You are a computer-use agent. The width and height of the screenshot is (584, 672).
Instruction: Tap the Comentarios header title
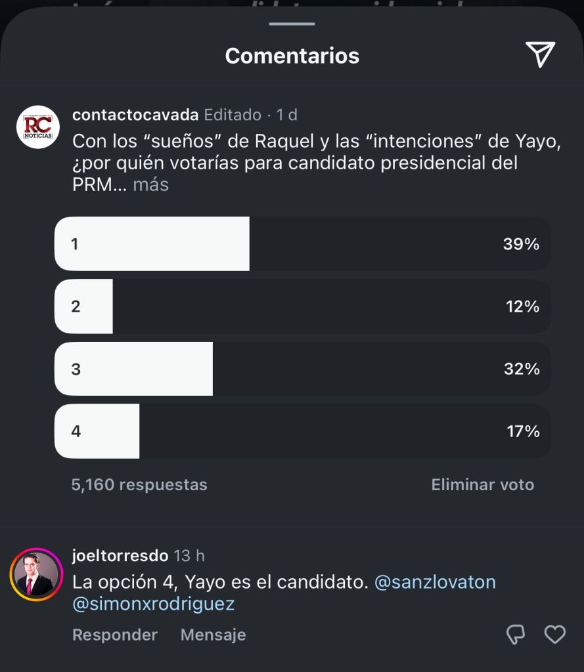click(292, 56)
